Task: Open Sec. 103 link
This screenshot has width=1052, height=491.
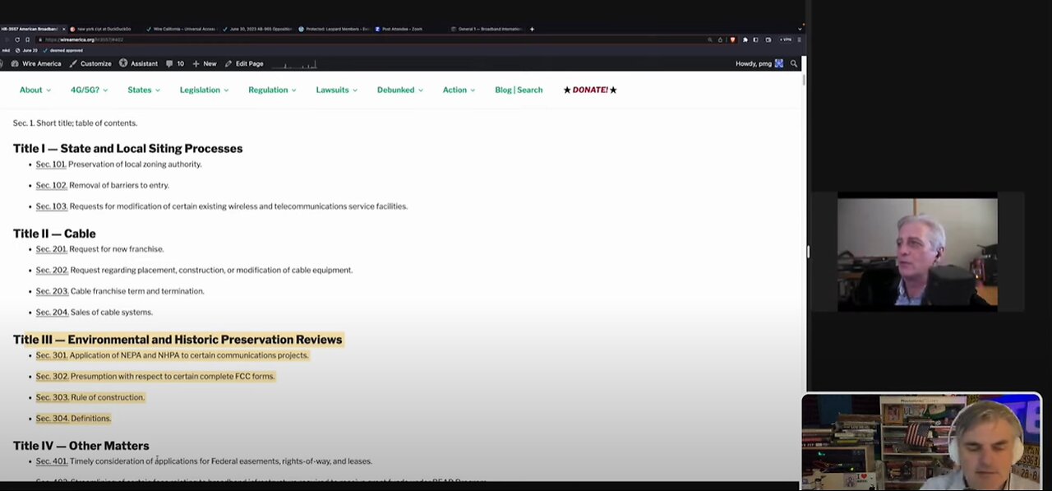Action: click(52, 206)
